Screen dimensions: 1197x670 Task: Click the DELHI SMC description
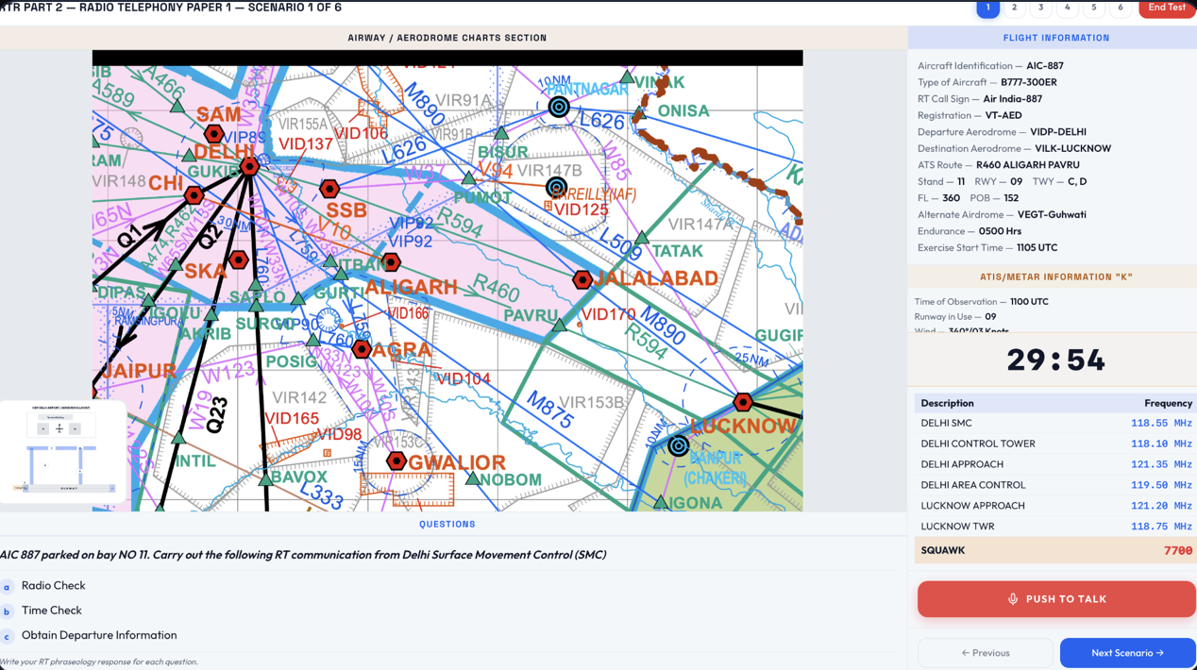(946, 424)
